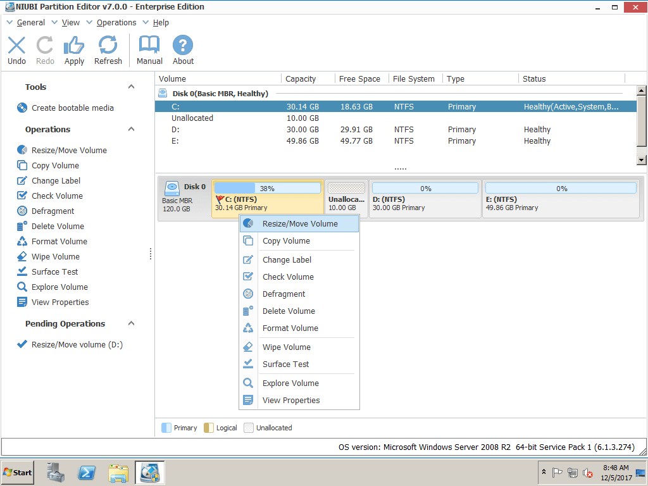Click sidebar Wipe Volume eraser icon
Viewport: 648px width, 486px height.
click(22, 257)
